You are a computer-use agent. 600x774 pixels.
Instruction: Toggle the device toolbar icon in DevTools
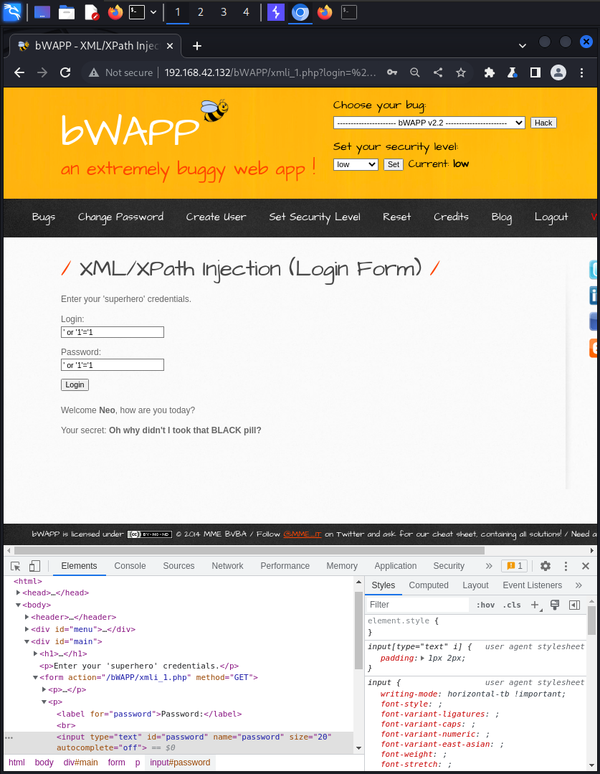pyautogui.click(x=34, y=566)
